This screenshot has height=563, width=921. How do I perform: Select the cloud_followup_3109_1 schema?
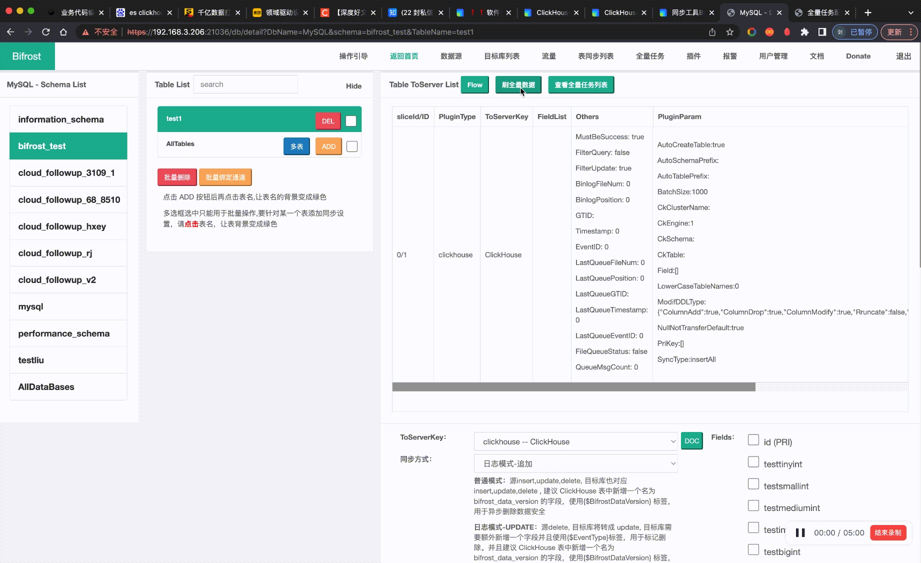tap(68, 173)
